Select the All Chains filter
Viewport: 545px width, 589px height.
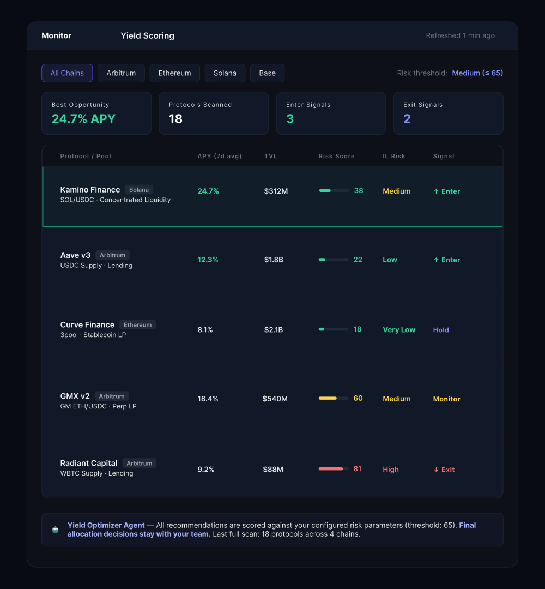tap(67, 73)
